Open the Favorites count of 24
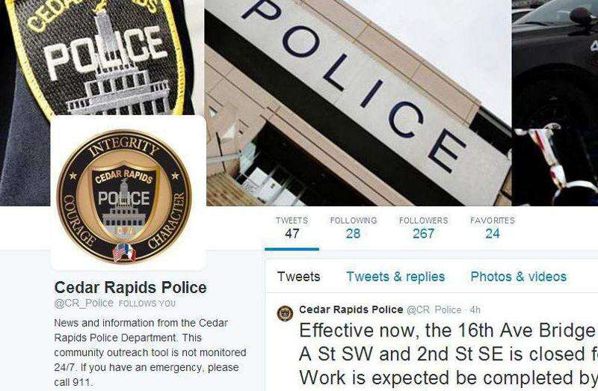Screen dimensions: 598x391 point(493,228)
